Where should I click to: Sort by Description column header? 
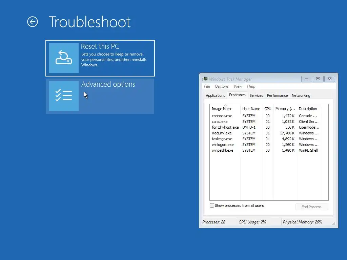click(309, 109)
